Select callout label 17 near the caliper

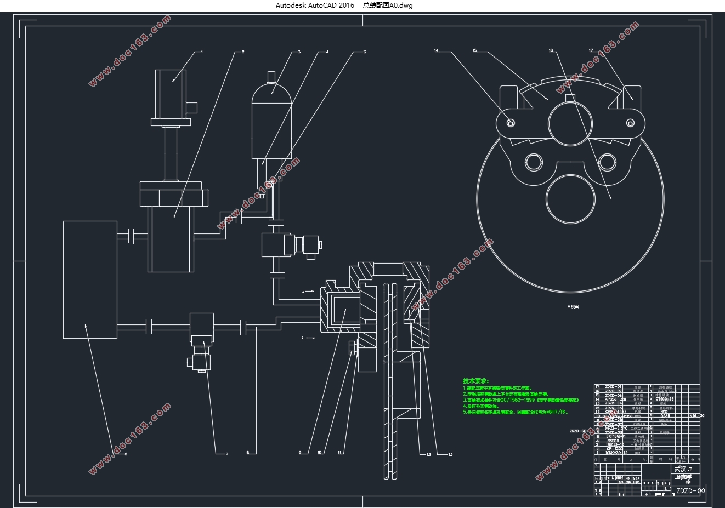click(591, 51)
